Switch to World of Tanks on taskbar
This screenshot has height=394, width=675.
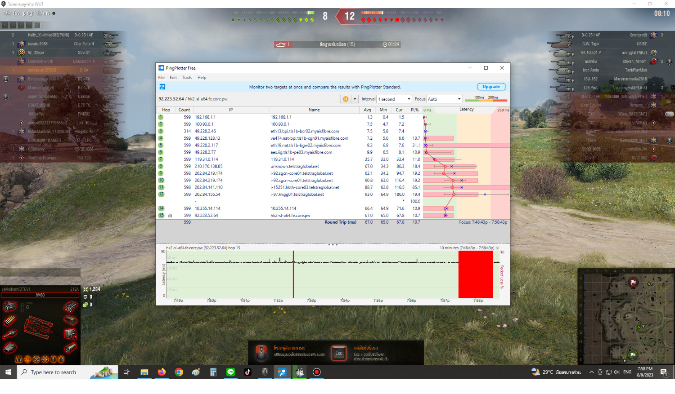(x=265, y=372)
